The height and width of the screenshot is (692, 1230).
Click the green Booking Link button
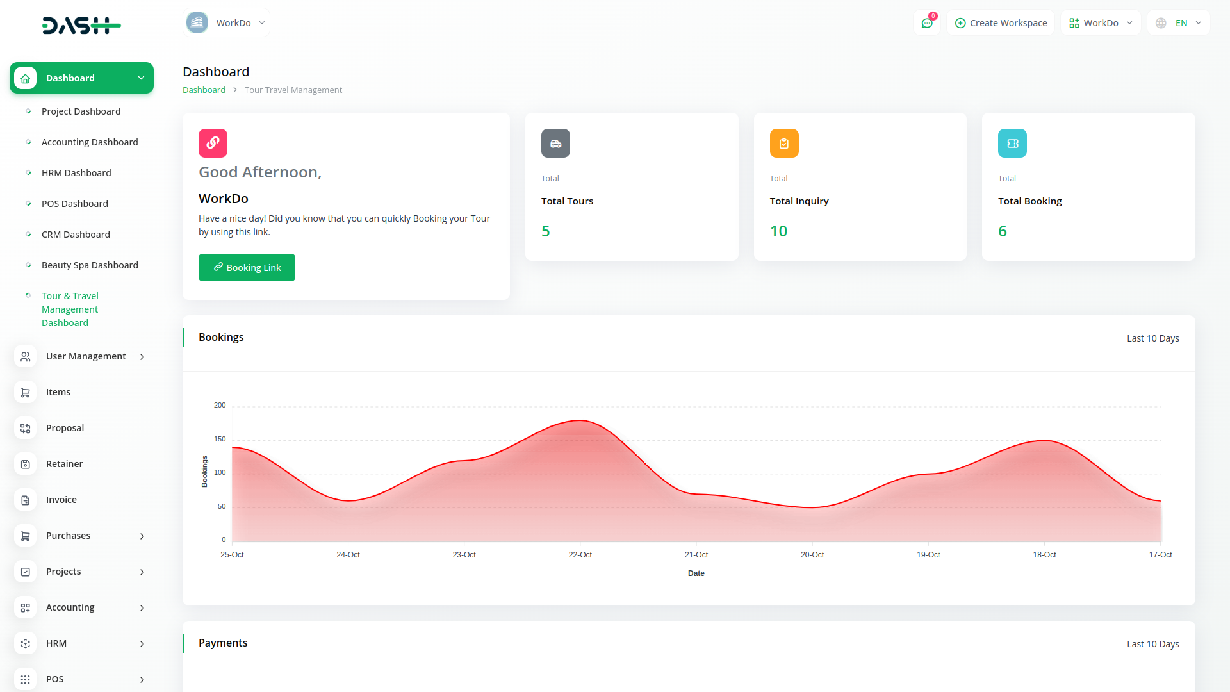point(247,267)
